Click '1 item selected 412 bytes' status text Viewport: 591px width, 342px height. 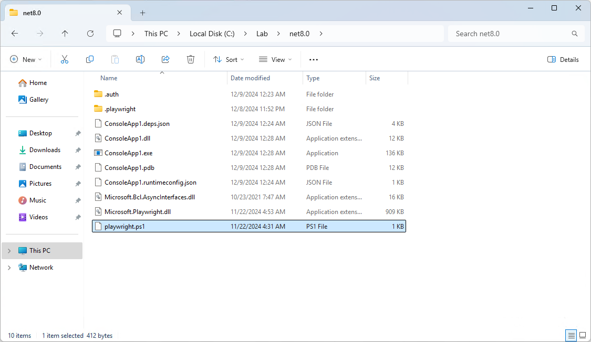pos(77,336)
